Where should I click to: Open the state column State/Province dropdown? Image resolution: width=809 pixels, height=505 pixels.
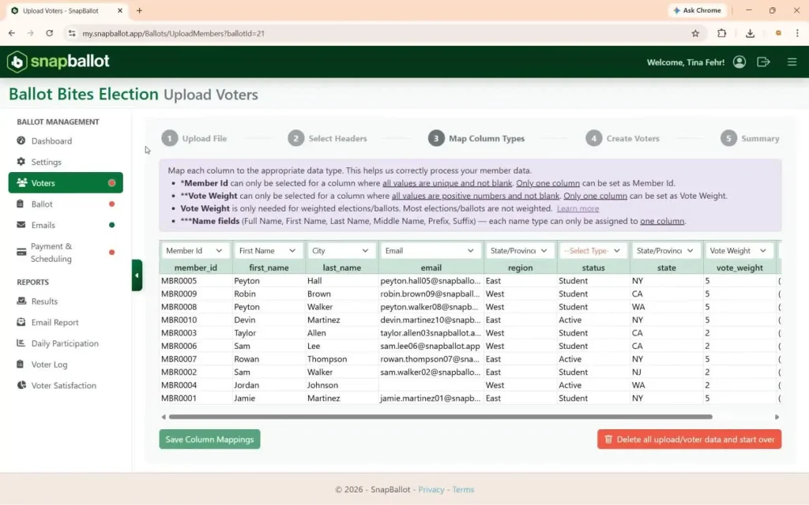pyautogui.click(x=665, y=251)
